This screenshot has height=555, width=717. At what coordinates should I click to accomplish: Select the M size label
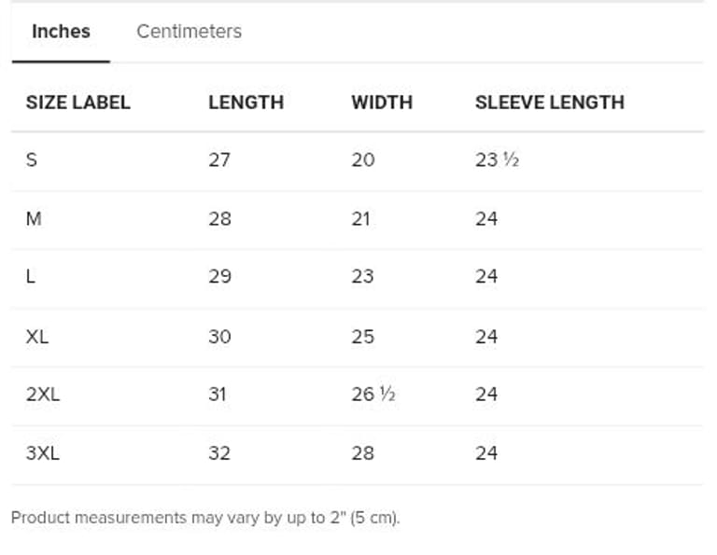(x=34, y=219)
